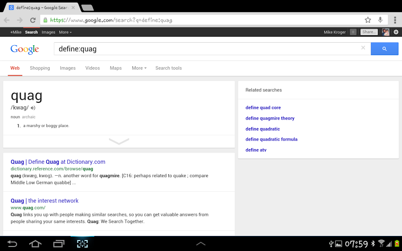Go back with the browser back arrow

[x=7, y=20]
